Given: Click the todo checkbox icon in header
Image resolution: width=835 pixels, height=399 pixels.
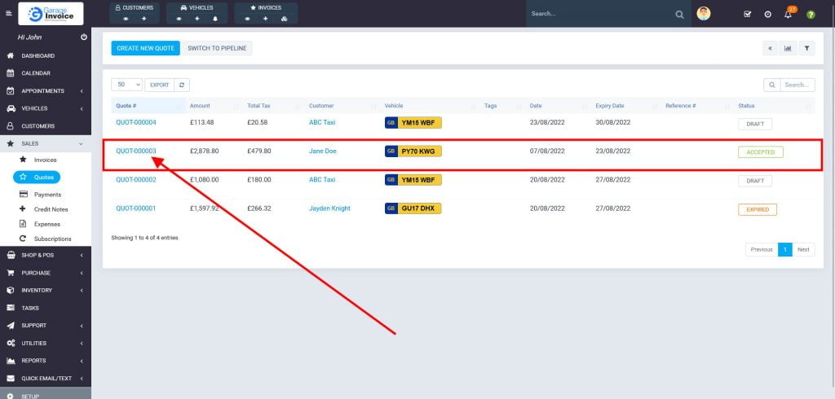Looking at the screenshot, I should (748, 15).
